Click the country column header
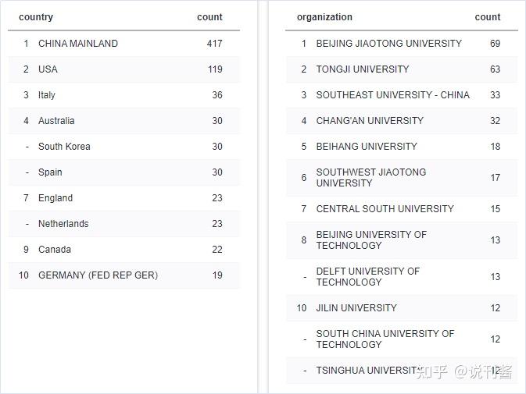This screenshot has width=526, height=394. click(x=36, y=17)
